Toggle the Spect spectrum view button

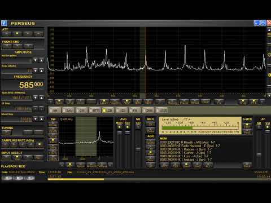[x=59, y=101]
